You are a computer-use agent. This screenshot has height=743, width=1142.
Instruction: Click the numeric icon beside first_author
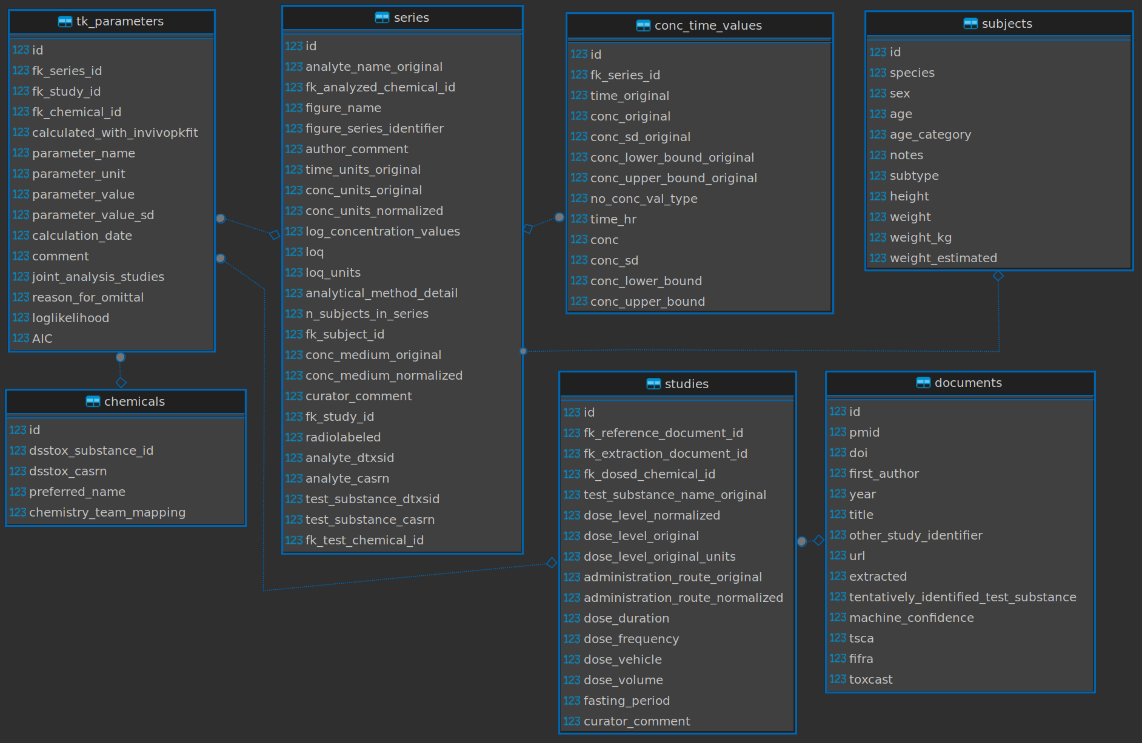coord(838,474)
